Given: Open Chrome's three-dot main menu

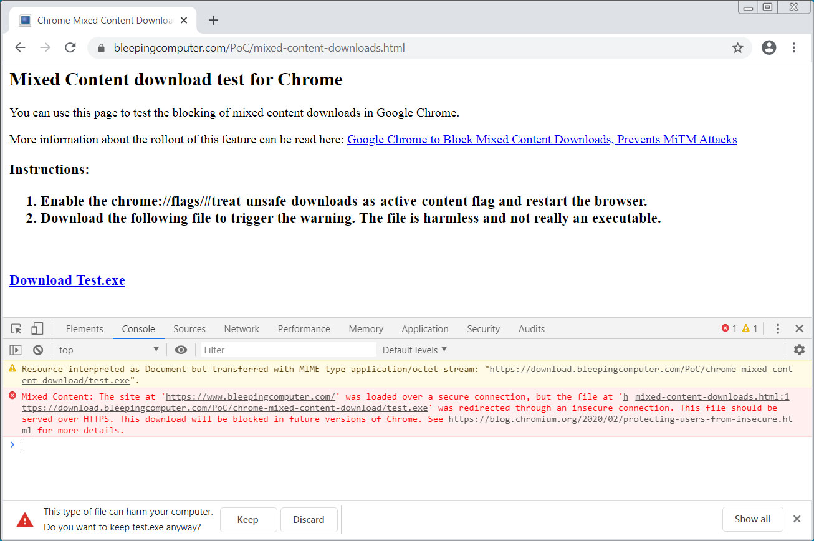Looking at the screenshot, I should pos(794,48).
